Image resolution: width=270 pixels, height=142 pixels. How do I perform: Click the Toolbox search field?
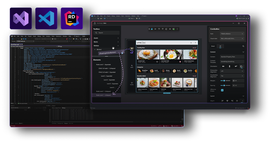107,33
